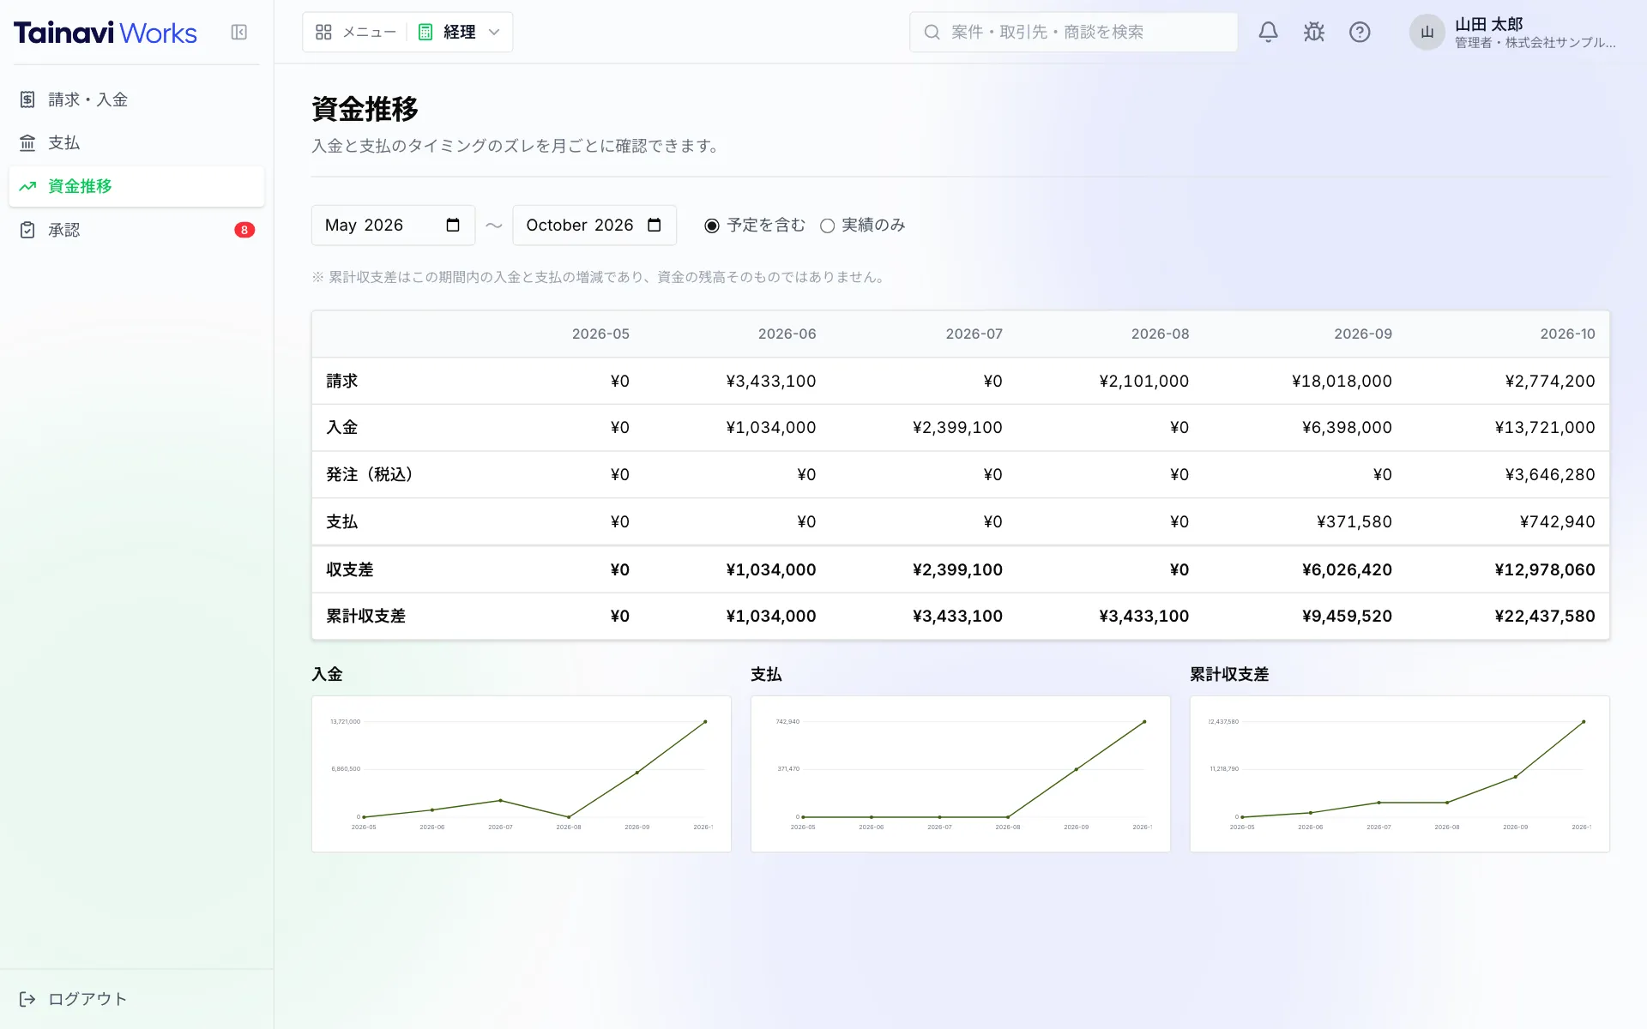The width and height of the screenshot is (1647, 1029).
Task: Click the bug report icon
Action: tap(1313, 33)
